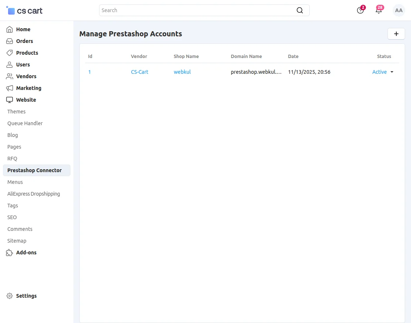Open the notifications bell icon

pos(379,10)
